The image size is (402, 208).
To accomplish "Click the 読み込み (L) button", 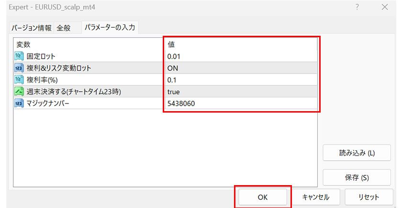I will tap(357, 153).
